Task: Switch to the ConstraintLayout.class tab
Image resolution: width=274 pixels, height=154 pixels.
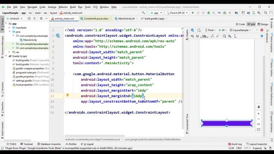Action: pos(96,18)
